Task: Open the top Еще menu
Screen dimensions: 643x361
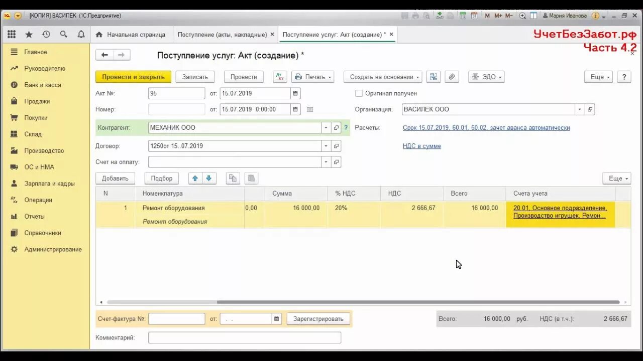Action: click(x=598, y=77)
